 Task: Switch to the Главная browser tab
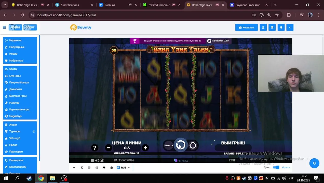click(x=118, y=5)
